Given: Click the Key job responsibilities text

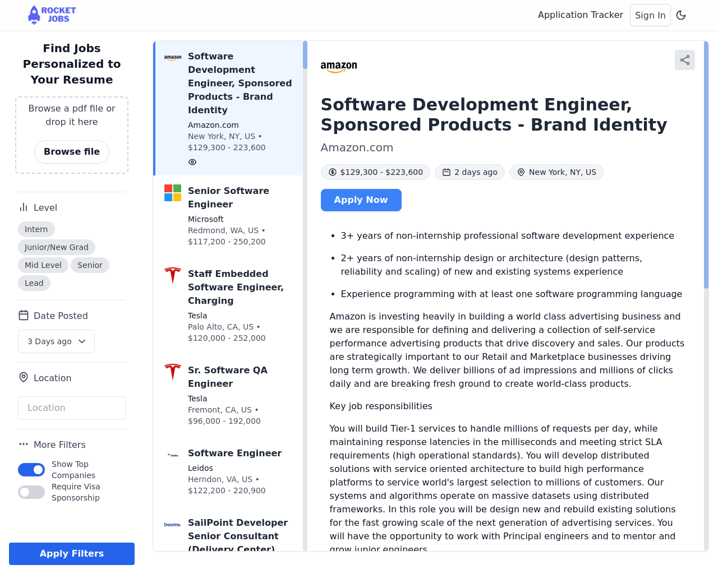Looking at the screenshot, I should (381, 406).
